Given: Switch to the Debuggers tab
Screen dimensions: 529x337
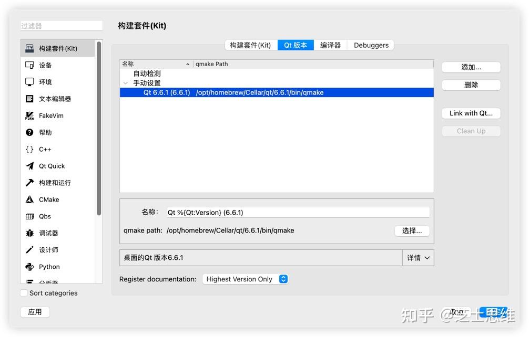Looking at the screenshot, I should tap(371, 45).
